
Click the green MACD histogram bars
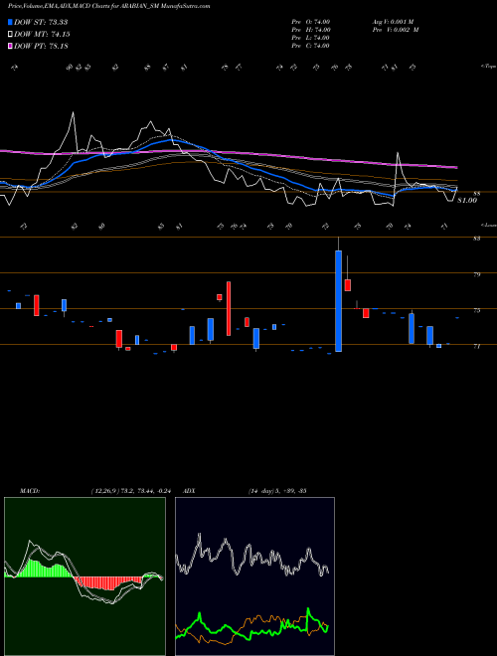point(46,570)
